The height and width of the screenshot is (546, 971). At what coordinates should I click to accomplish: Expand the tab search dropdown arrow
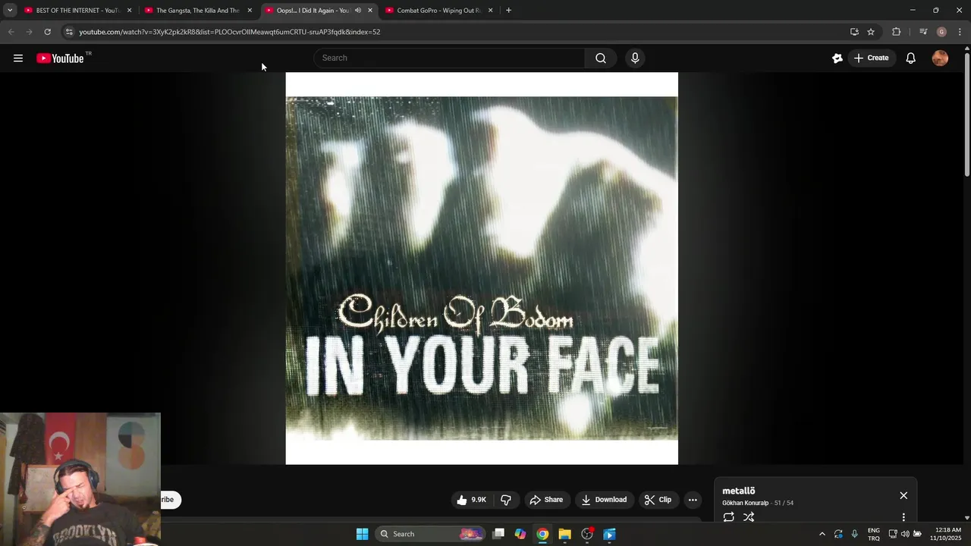coord(10,11)
